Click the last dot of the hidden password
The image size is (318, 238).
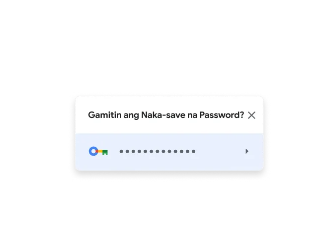[193, 151]
